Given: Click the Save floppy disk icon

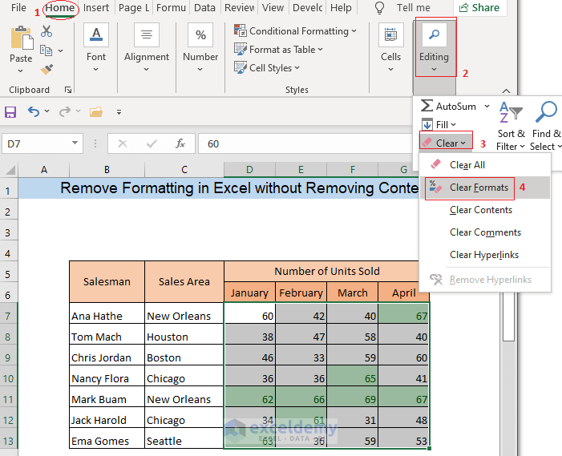Looking at the screenshot, I should (x=10, y=112).
